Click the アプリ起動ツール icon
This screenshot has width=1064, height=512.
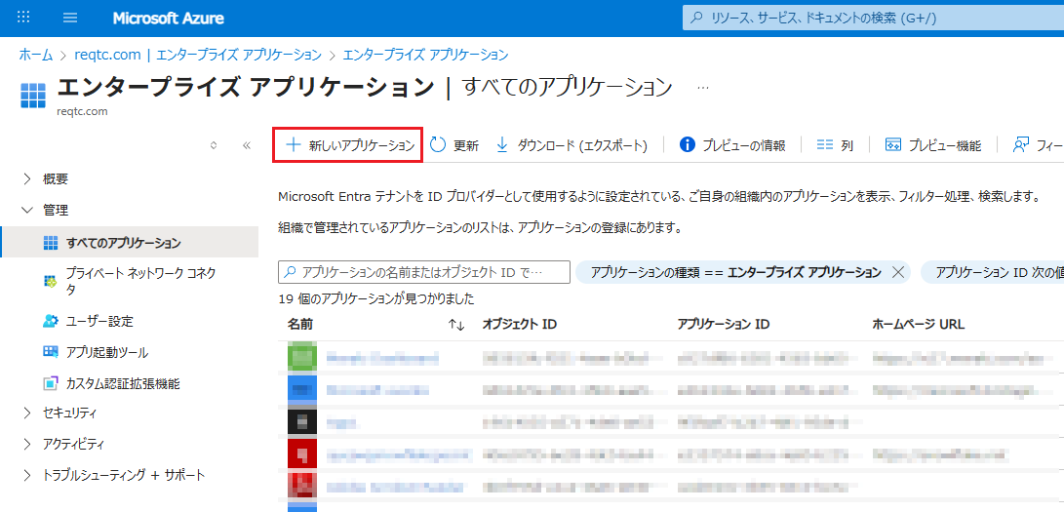pos(50,352)
